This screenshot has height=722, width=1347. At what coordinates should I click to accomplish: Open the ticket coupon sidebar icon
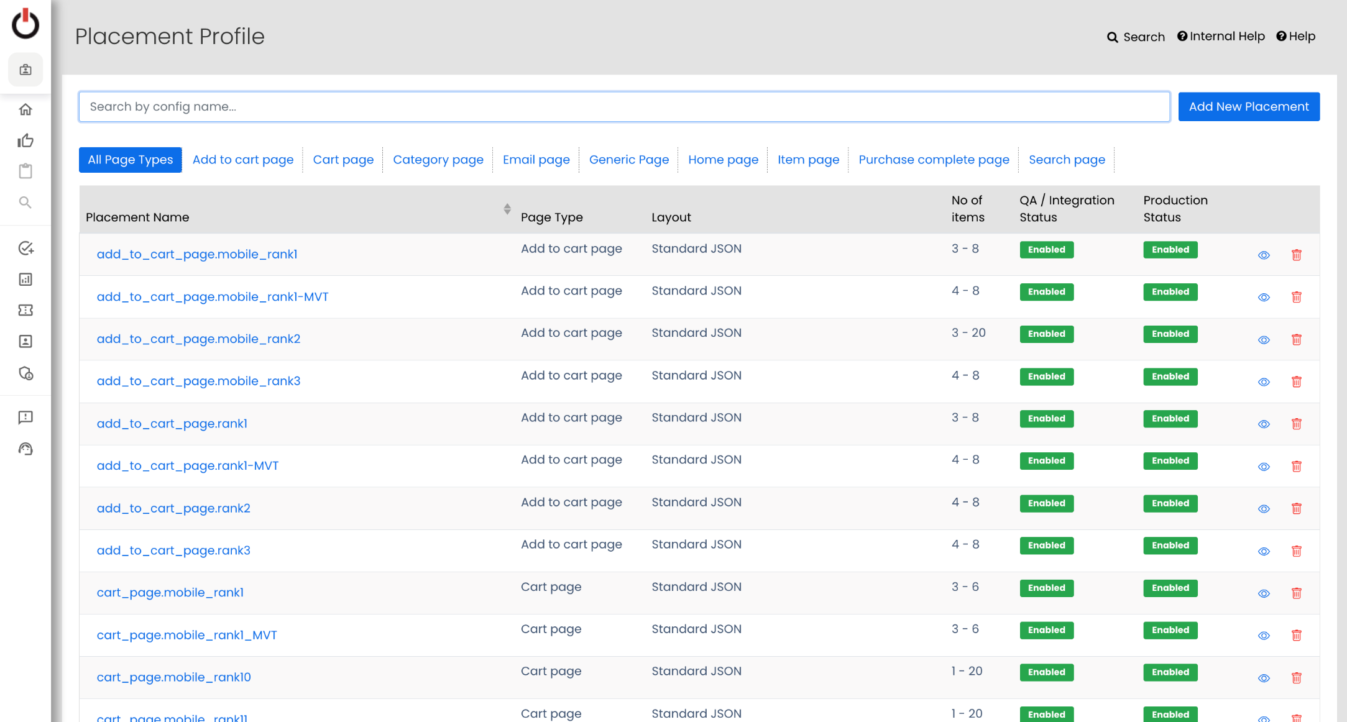coord(25,310)
